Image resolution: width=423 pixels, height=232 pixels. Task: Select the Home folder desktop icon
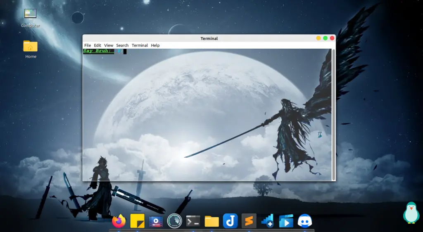pos(31,49)
